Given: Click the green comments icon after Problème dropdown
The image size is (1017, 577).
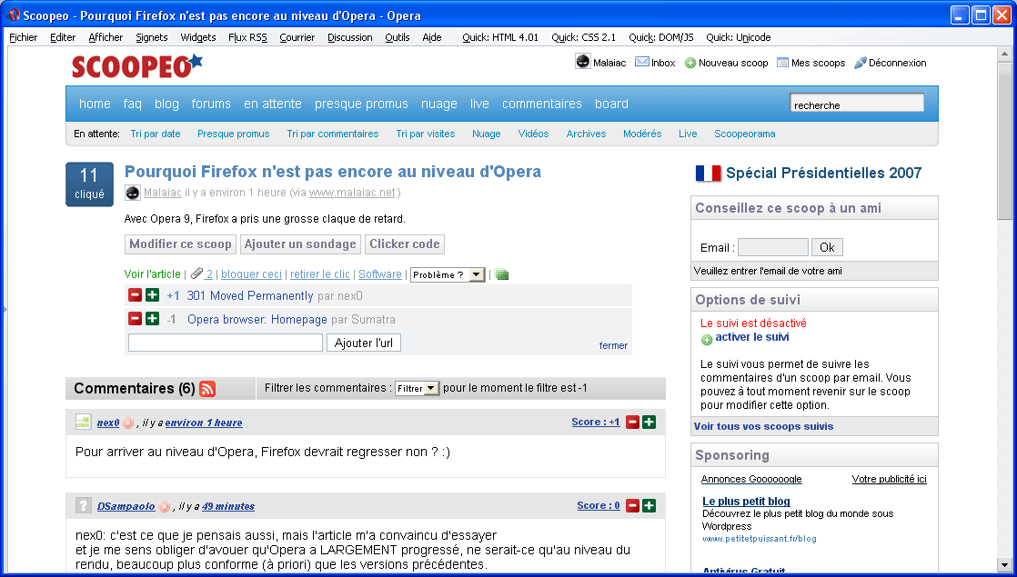Looking at the screenshot, I should point(501,274).
